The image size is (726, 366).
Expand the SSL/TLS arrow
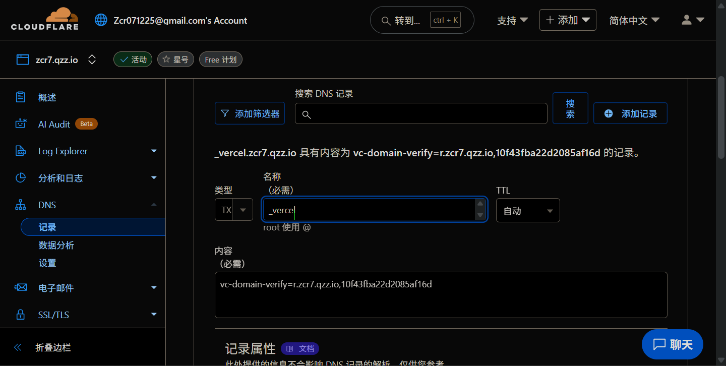[154, 315]
